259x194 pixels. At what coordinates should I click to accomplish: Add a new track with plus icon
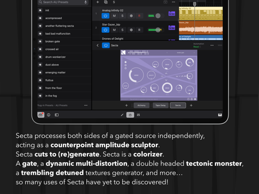pos(98,2)
